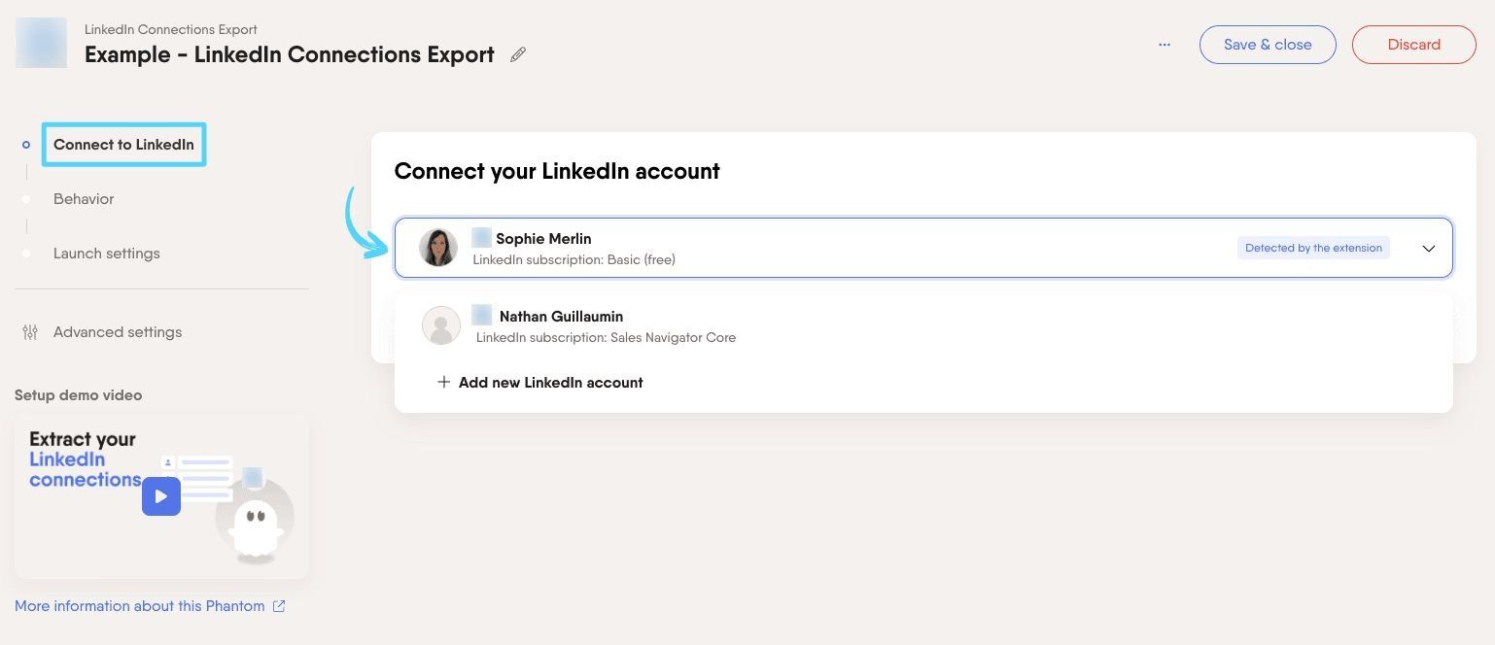Collapse the account dropdown chevron
1495x645 pixels.
point(1429,249)
